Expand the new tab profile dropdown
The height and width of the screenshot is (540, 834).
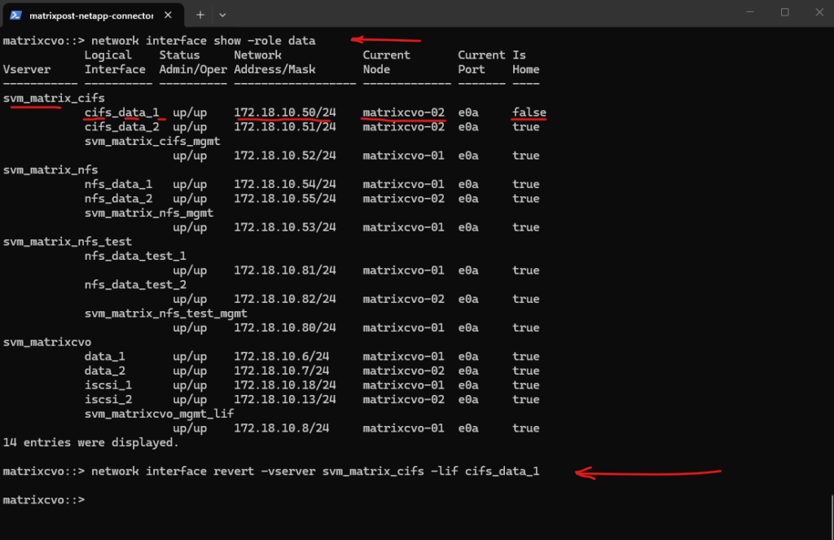click(222, 15)
